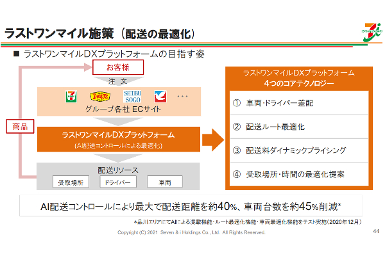The width and height of the screenshot is (385, 256).
Task: Click the 受取場所 box
Action: [x=71, y=182]
